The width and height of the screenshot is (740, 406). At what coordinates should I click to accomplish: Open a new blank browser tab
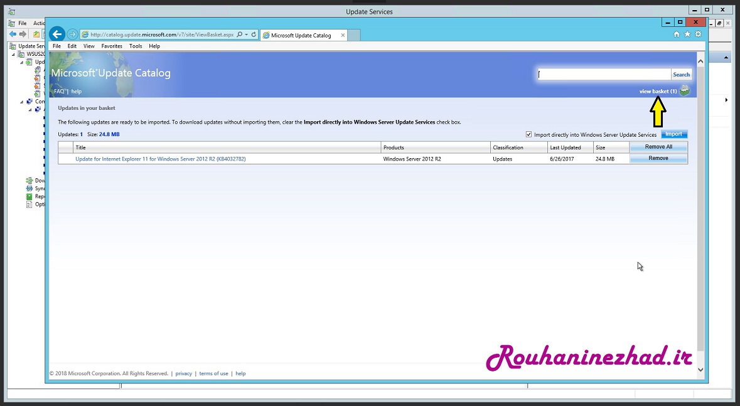coord(354,35)
